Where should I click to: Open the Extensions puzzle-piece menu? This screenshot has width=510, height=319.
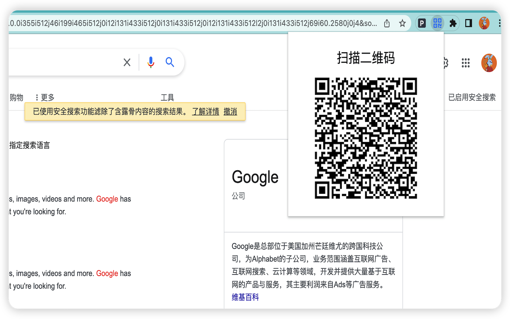453,24
